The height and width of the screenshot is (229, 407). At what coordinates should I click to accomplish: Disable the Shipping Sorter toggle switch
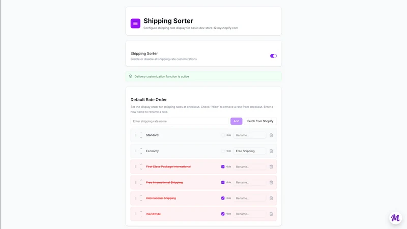coord(273,56)
